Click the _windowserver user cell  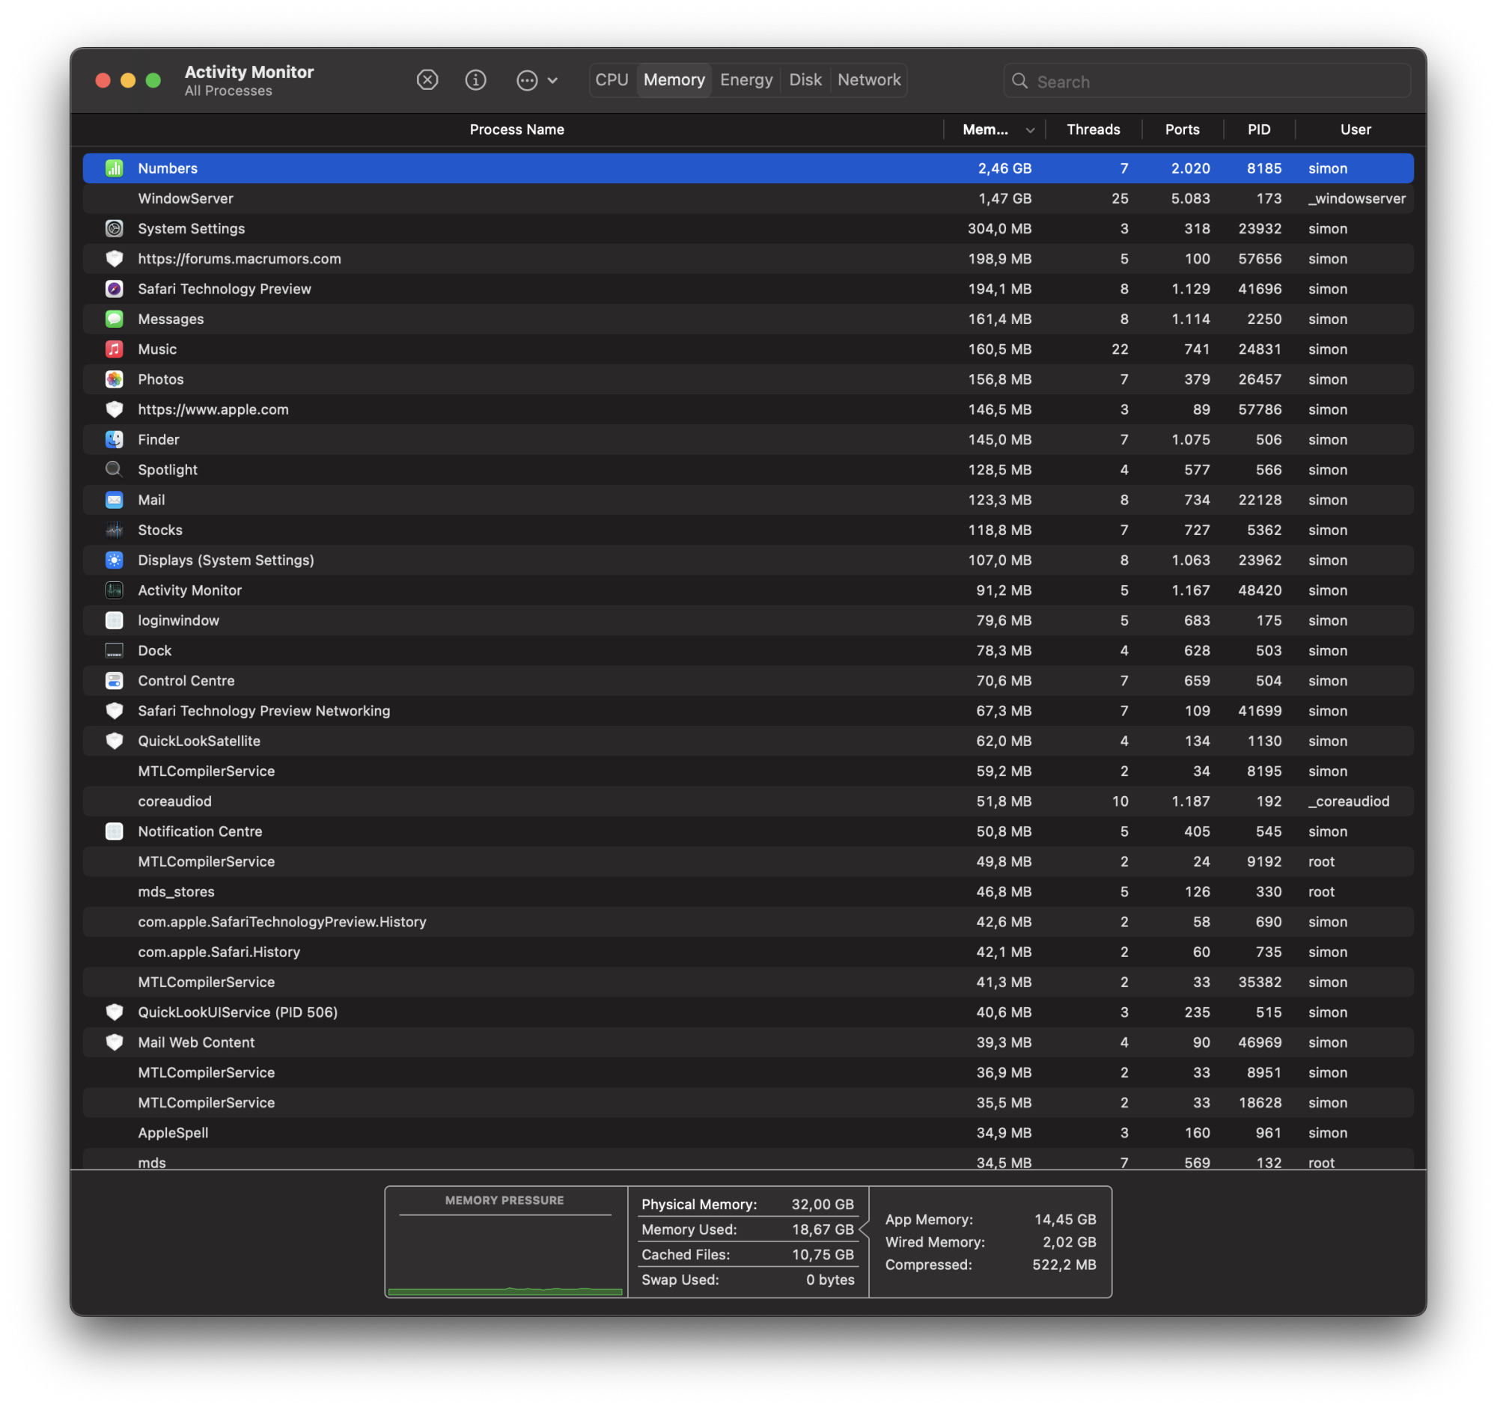point(1357,199)
